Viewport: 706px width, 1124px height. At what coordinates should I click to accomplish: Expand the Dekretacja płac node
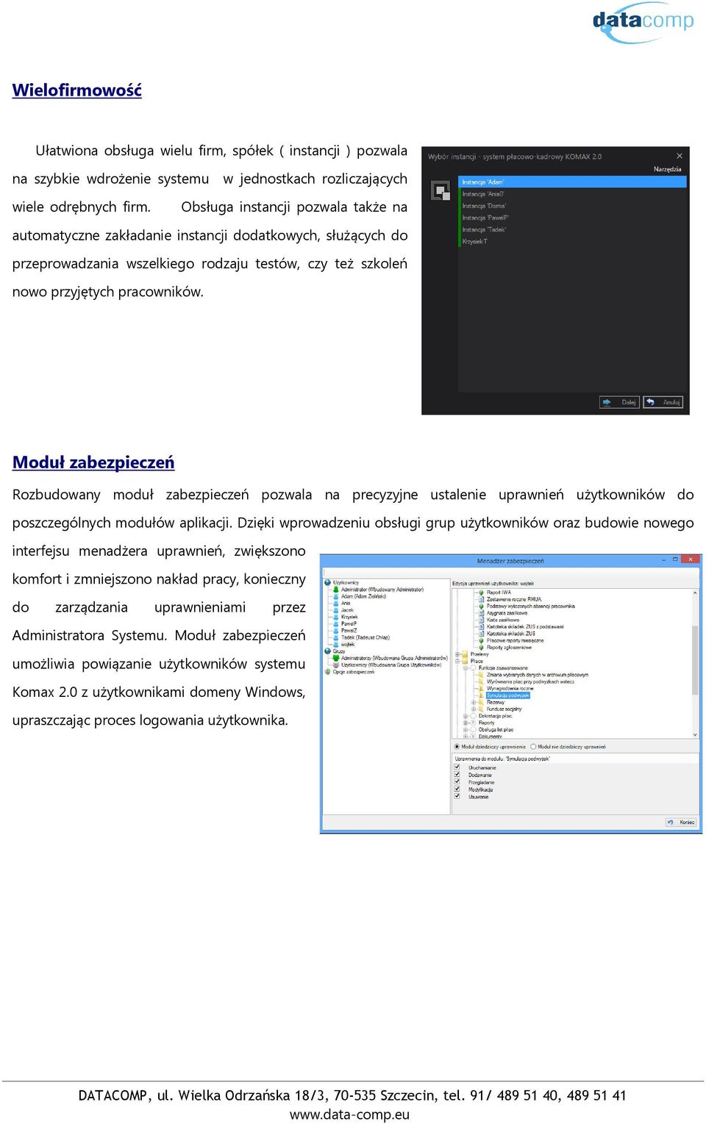click(x=466, y=715)
